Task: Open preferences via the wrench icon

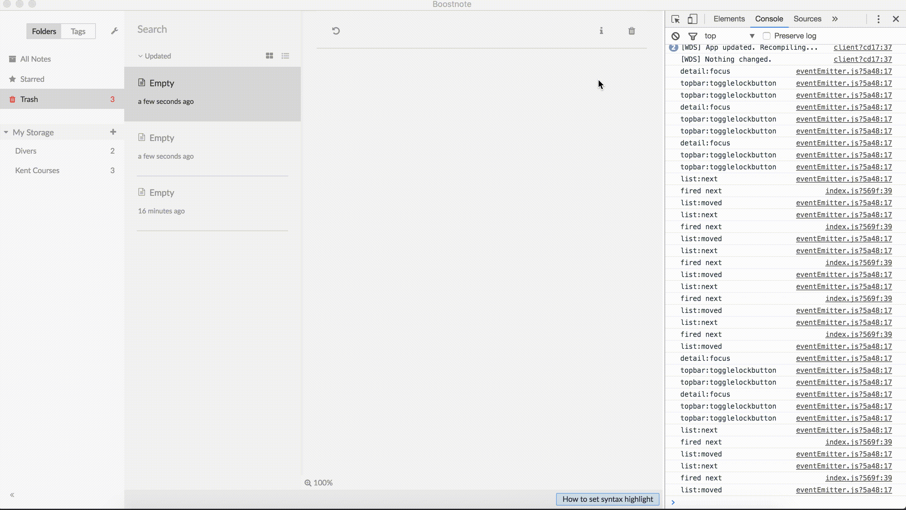Action: pos(114,31)
